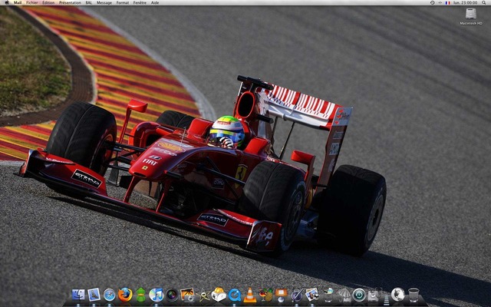Open the Apple menu
This screenshot has width=491, height=307.
tap(7, 2)
